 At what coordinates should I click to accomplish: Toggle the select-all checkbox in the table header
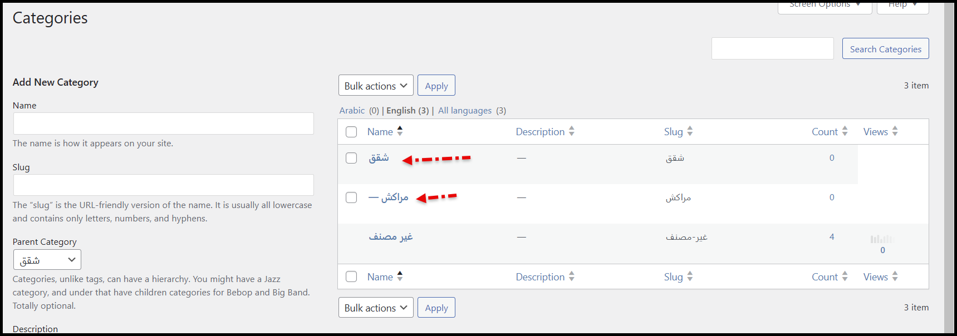pyautogui.click(x=351, y=132)
